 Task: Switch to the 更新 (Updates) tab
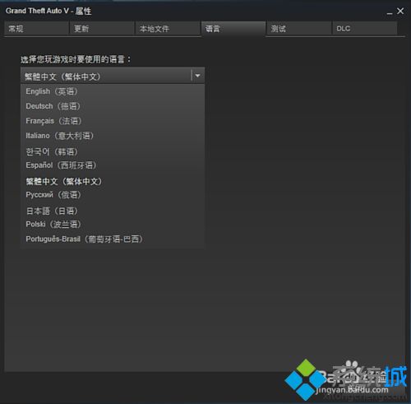[102, 29]
